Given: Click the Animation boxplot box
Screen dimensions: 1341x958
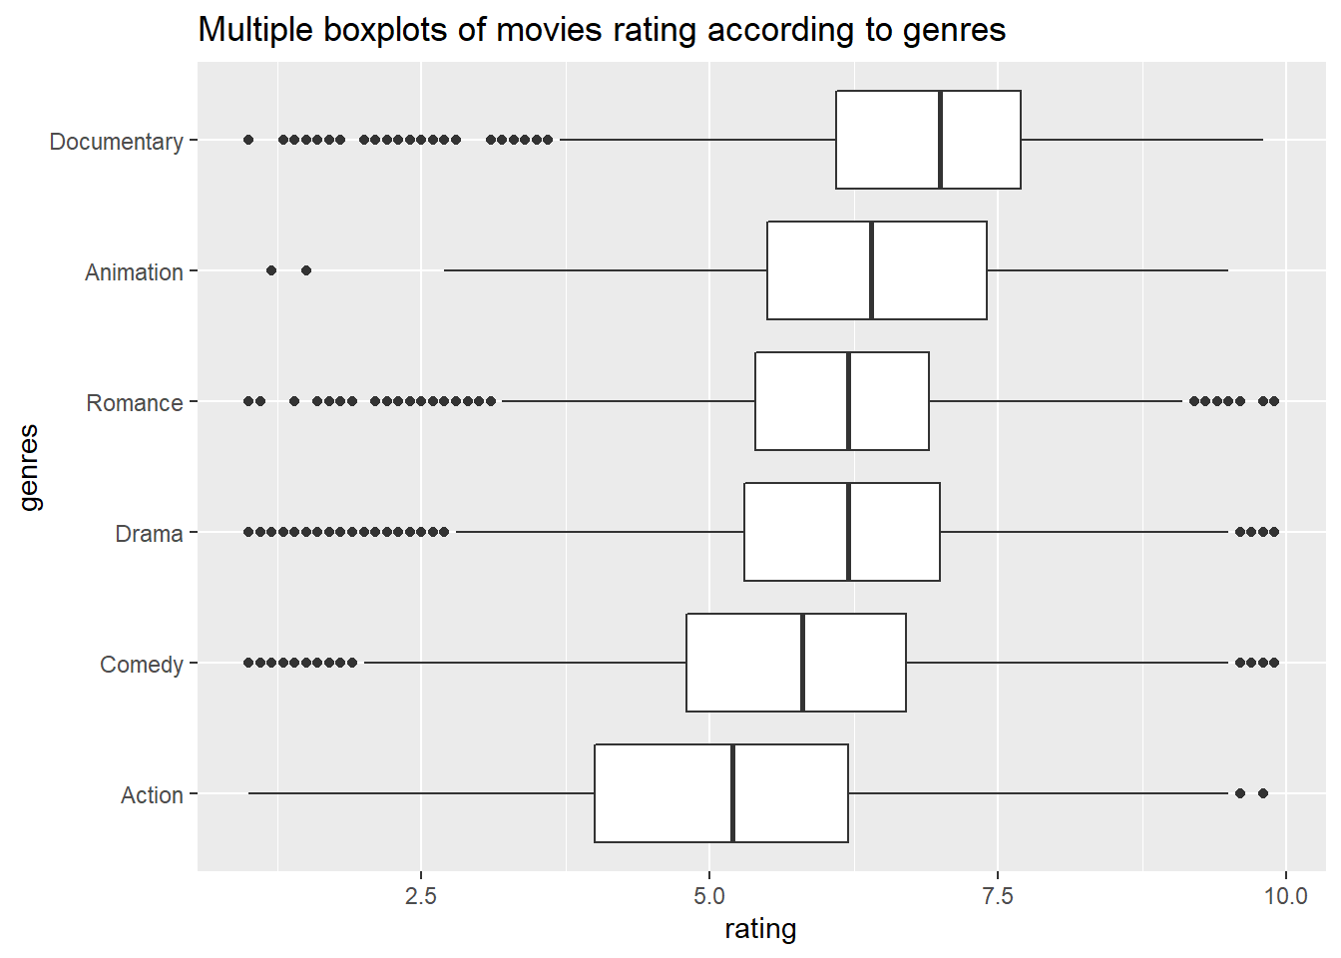Looking at the screenshot, I should tap(877, 270).
